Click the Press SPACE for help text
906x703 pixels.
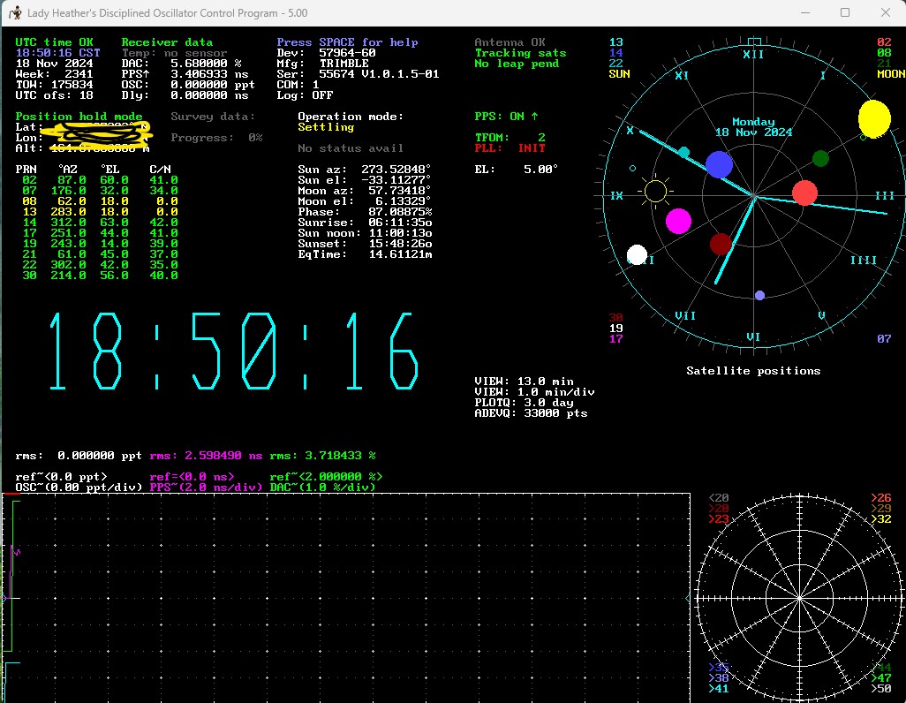coord(347,42)
